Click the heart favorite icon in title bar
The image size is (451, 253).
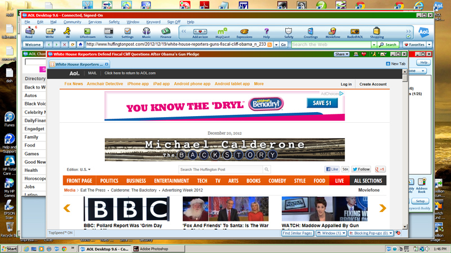364,54
